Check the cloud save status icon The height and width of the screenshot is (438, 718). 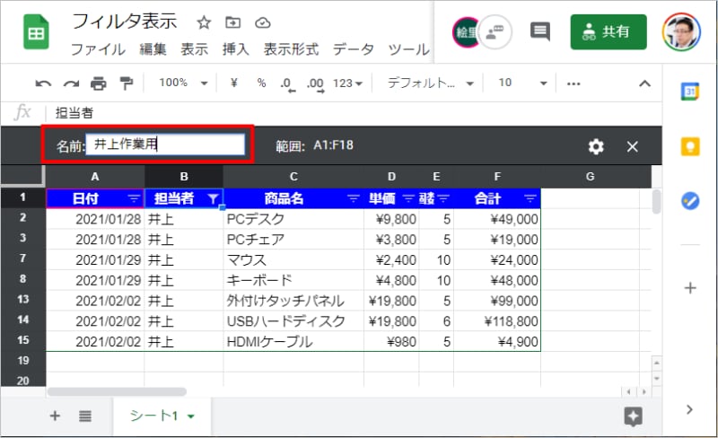[x=262, y=22]
